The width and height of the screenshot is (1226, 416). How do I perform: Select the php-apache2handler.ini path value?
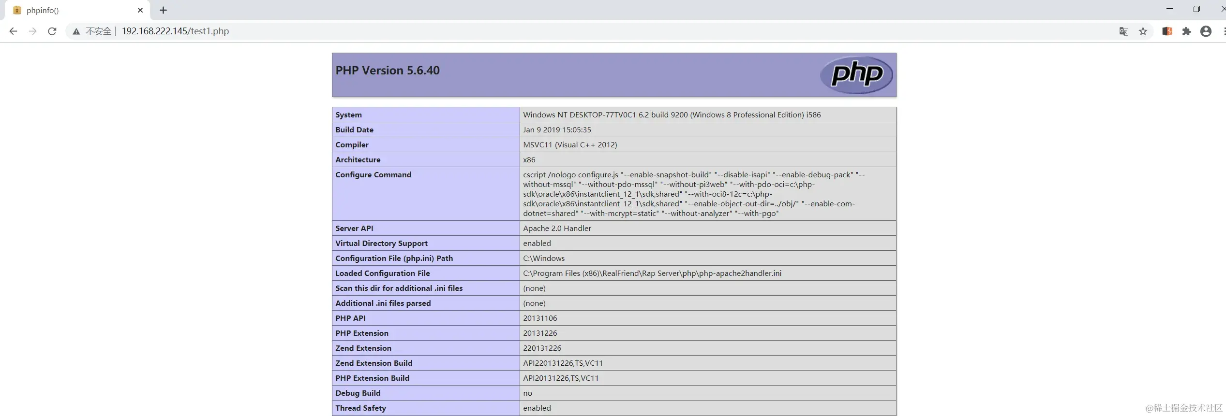652,273
